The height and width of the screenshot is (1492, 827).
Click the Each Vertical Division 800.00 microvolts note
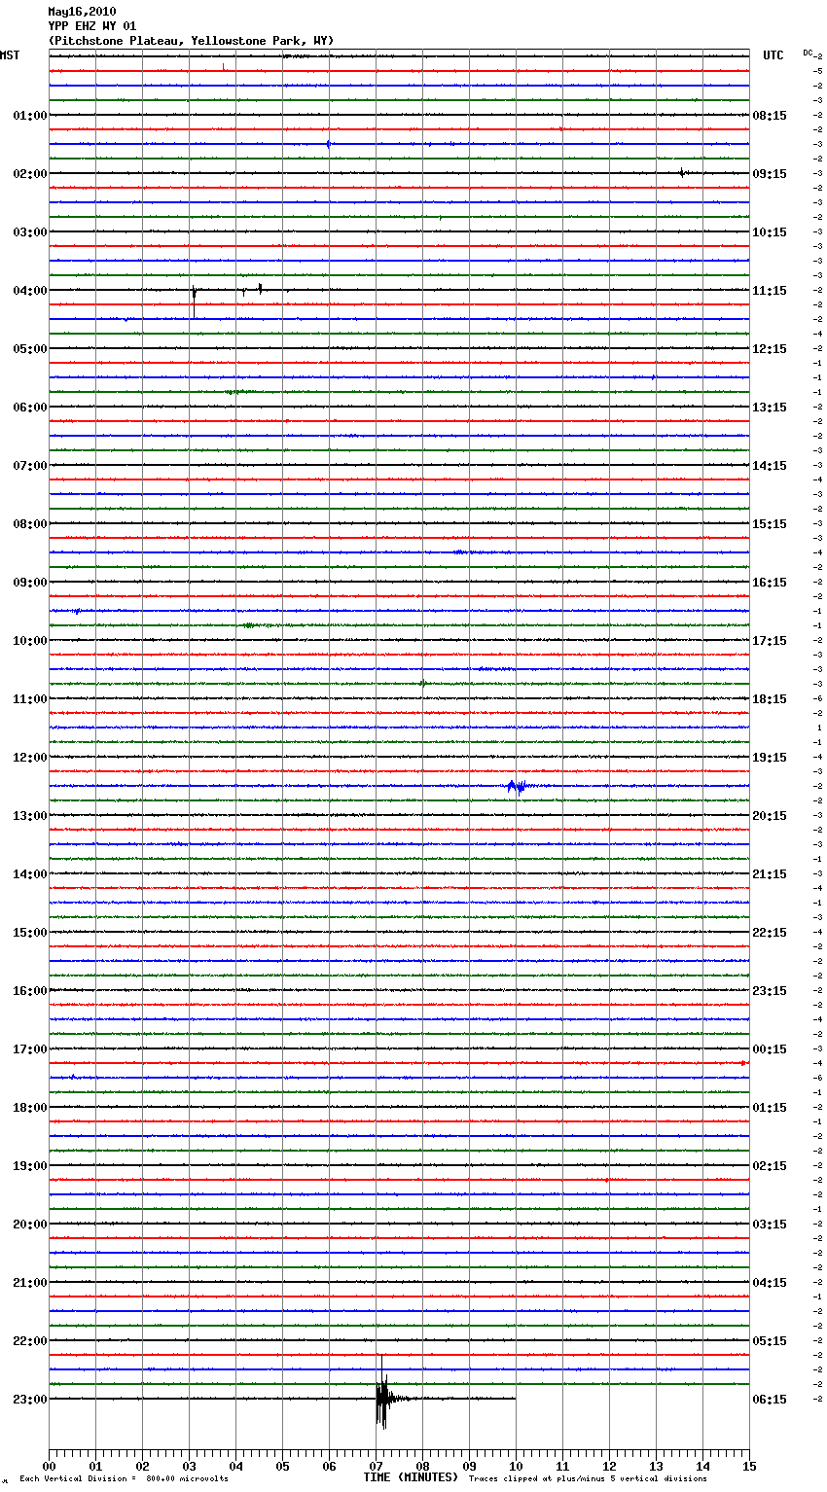click(124, 1479)
